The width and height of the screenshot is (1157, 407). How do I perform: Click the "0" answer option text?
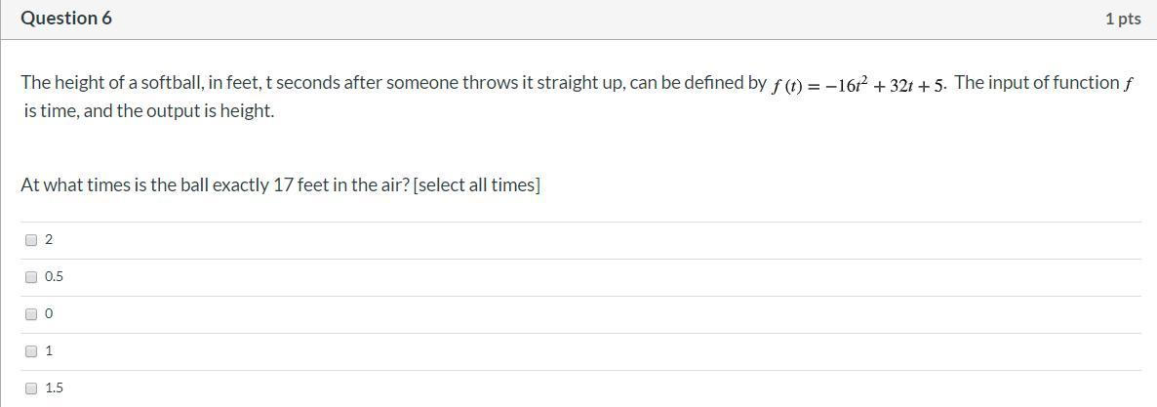[x=49, y=314]
